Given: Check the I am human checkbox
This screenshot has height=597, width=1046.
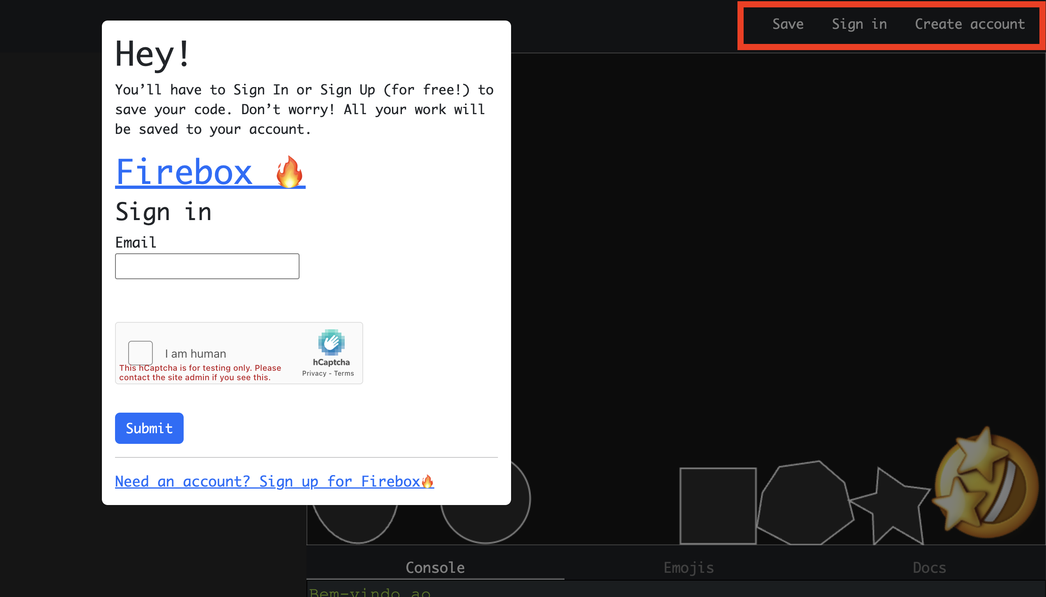Looking at the screenshot, I should point(141,353).
